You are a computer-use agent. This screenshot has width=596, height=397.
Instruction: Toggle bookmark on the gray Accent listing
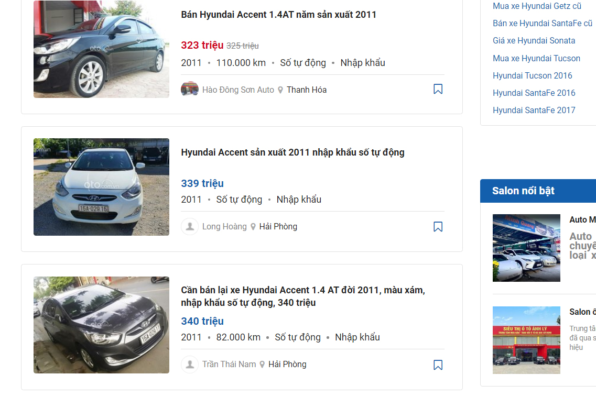coord(438,364)
